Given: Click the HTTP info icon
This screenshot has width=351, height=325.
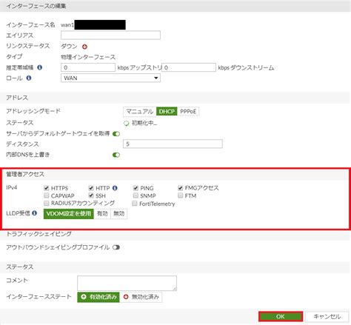Looking at the screenshot, I should coord(115,188).
